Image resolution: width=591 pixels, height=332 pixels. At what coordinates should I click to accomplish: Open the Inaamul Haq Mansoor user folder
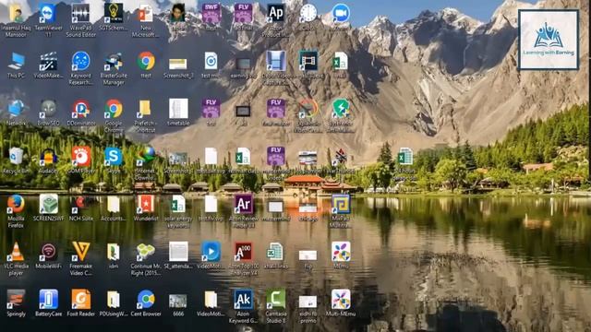[16, 15]
